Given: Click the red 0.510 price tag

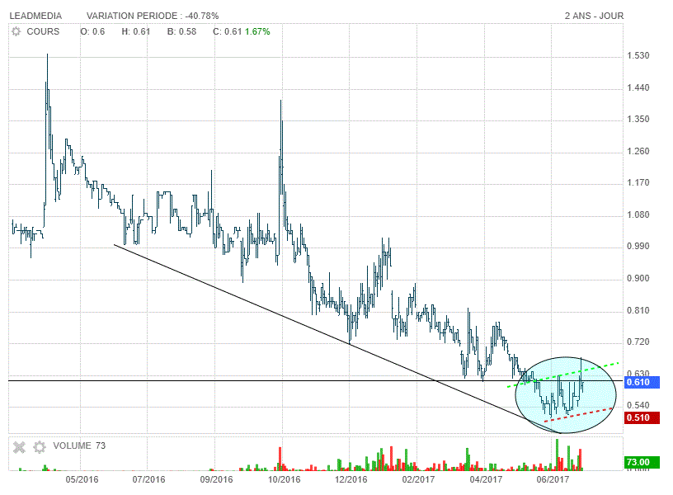Looking at the screenshot, I should click(x=642, y=417).
